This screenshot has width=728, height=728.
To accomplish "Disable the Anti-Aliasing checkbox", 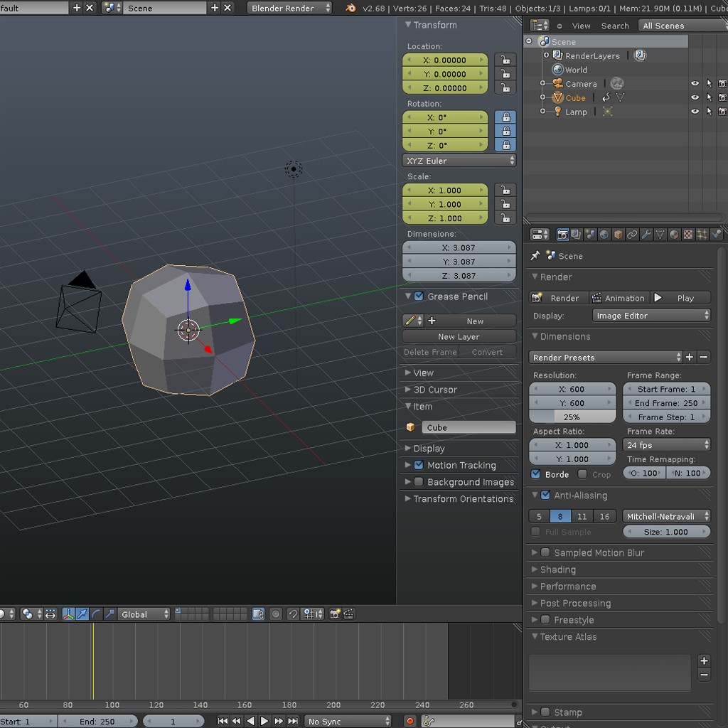I will point(545,496).
